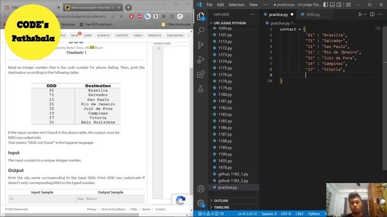Run the Python file with the play icon

pos(360,14)
